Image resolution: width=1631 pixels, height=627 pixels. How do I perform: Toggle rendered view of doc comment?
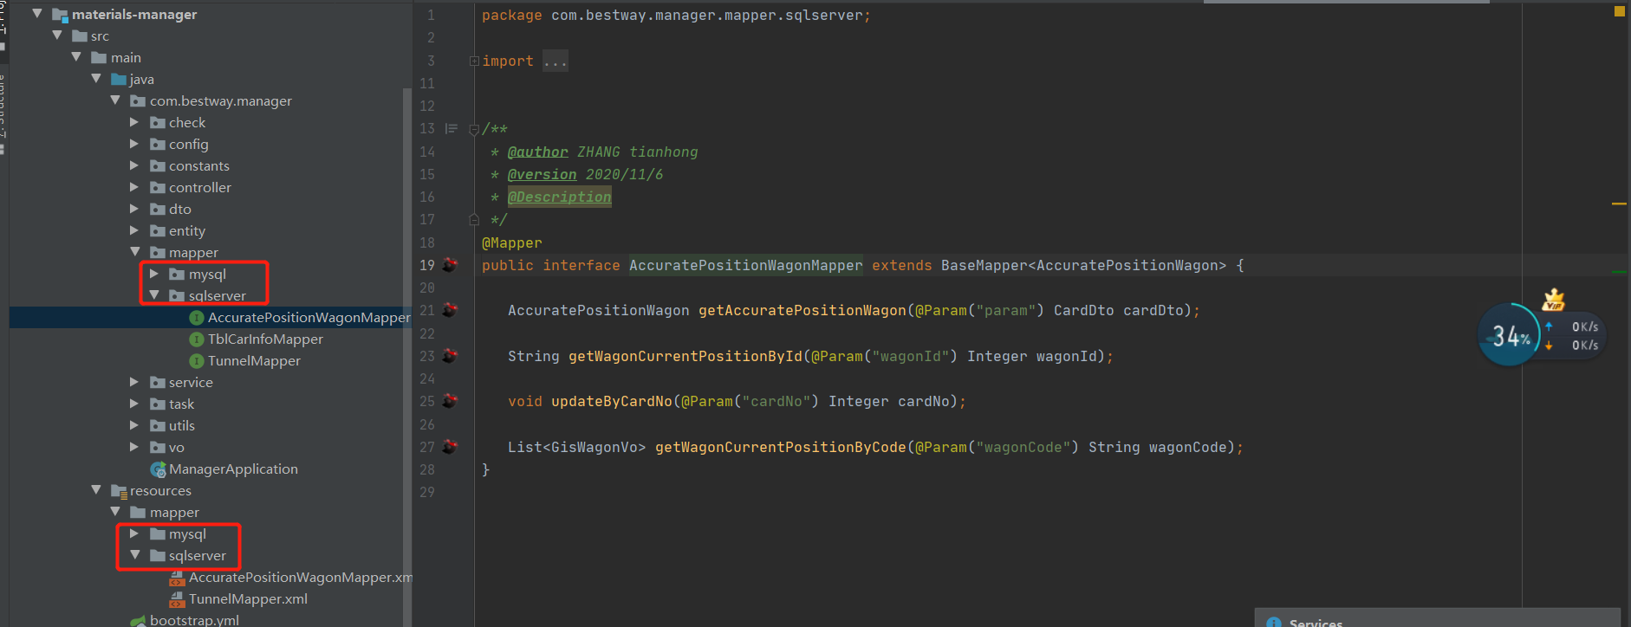pos(451,128)
